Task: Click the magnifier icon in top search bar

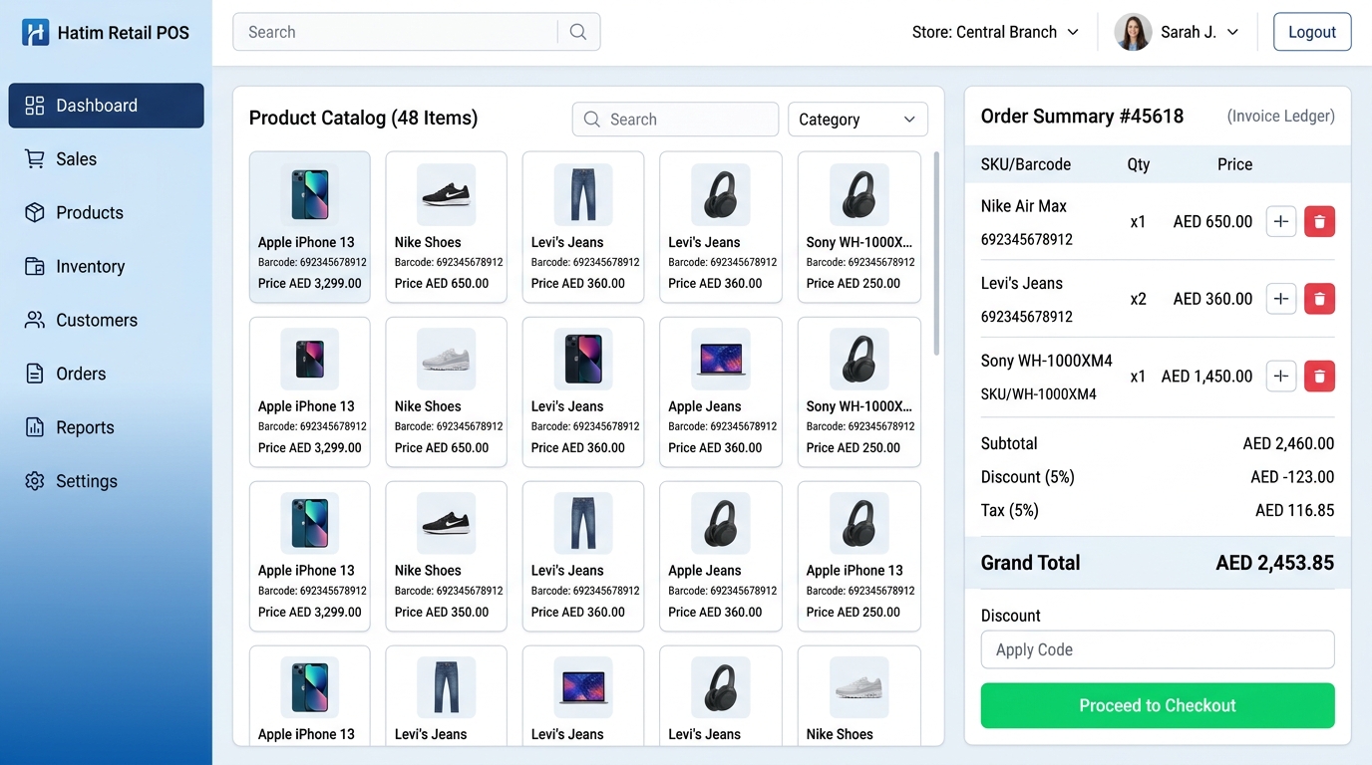Action: (578, 32)
